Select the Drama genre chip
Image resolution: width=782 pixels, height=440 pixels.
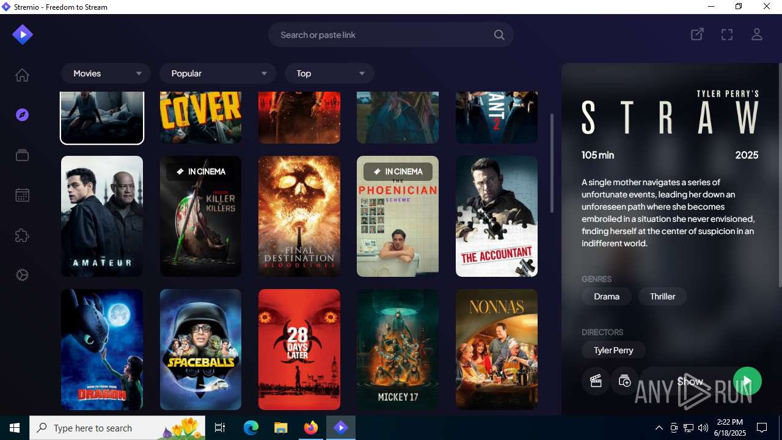607,296
